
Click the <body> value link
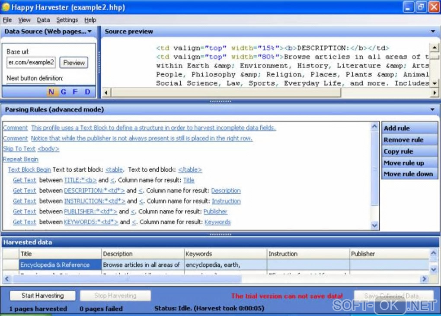click(48, 149)
